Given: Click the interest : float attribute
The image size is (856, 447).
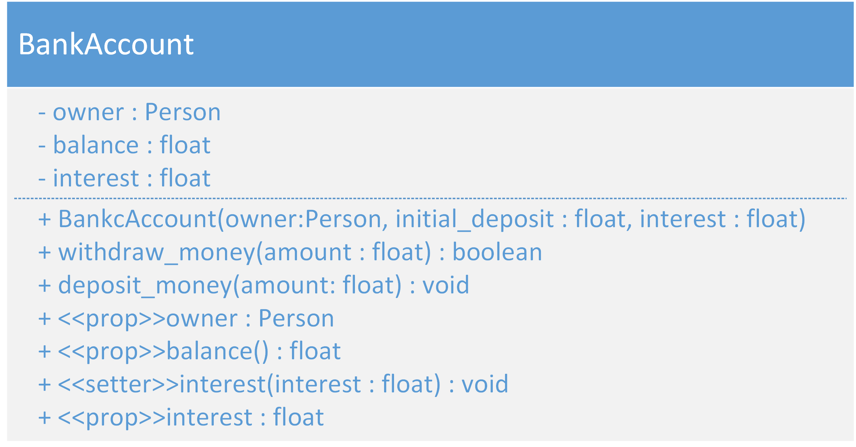Looking at the screenshot, I should tap(124, 178).
